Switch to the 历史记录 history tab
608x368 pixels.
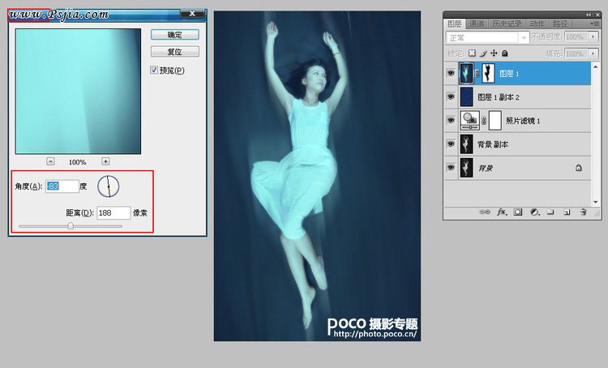click(508, 24)
